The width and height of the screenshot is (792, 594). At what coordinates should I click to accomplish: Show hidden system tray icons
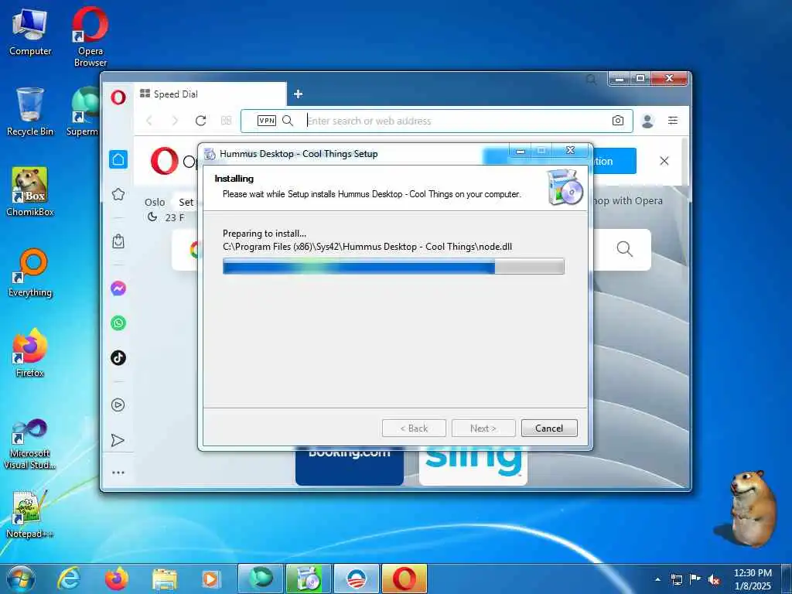click(x=657, y=579)
